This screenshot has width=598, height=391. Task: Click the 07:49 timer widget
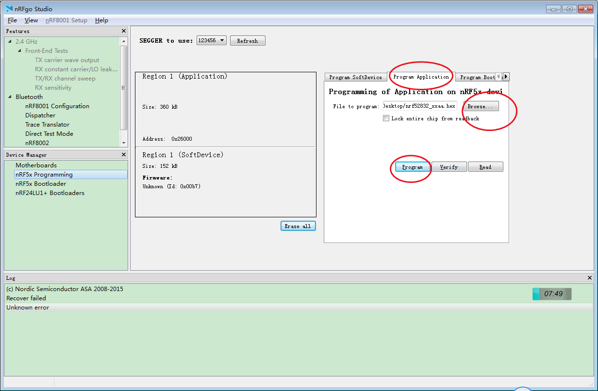[x=552, y=294]
